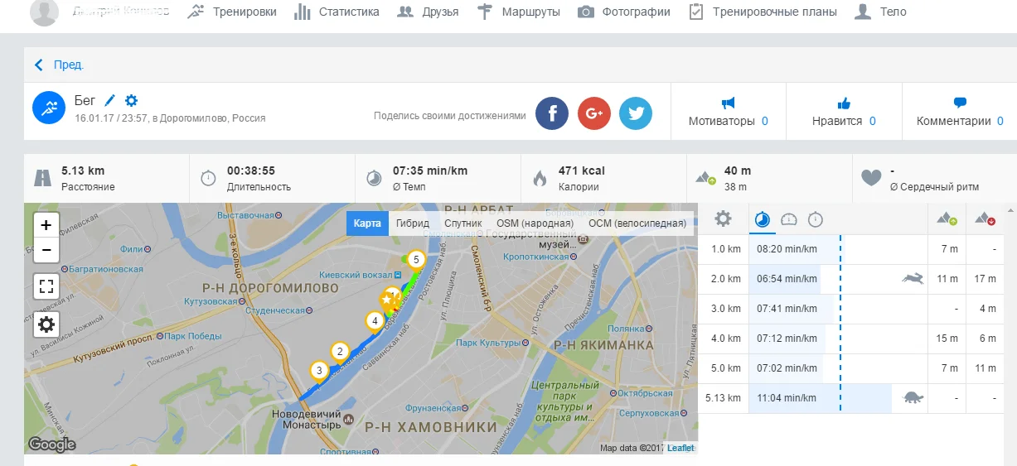Image resolution: width=1017 pixels, height=466 pixels.
Task: Share workout on Twitter
Action: (x=636, y=113)
